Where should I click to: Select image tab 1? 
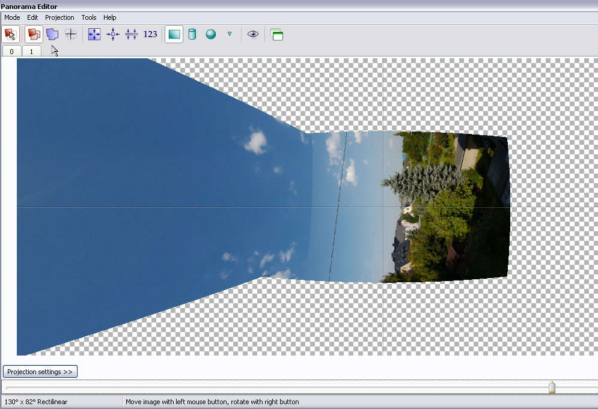coord(32,52)
